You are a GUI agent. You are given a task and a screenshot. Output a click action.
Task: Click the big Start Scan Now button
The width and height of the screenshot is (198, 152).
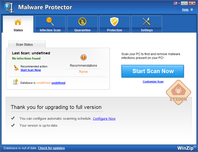(152, 71)
